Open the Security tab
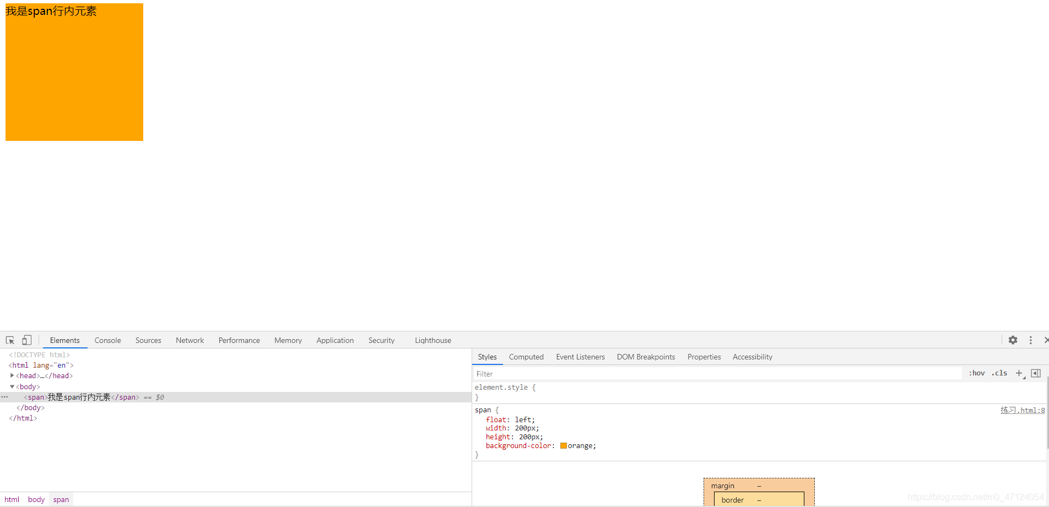This screenshot has height=507, width=1049. (381, 340)
